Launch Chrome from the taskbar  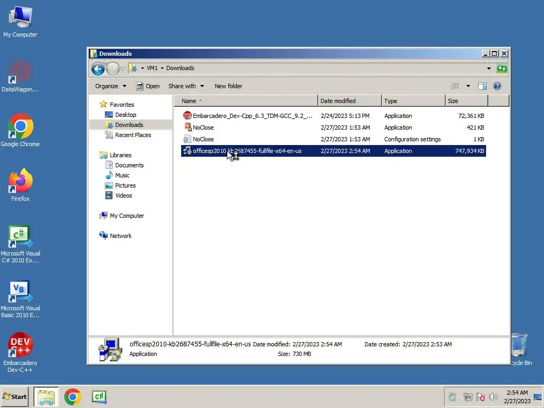72,397
